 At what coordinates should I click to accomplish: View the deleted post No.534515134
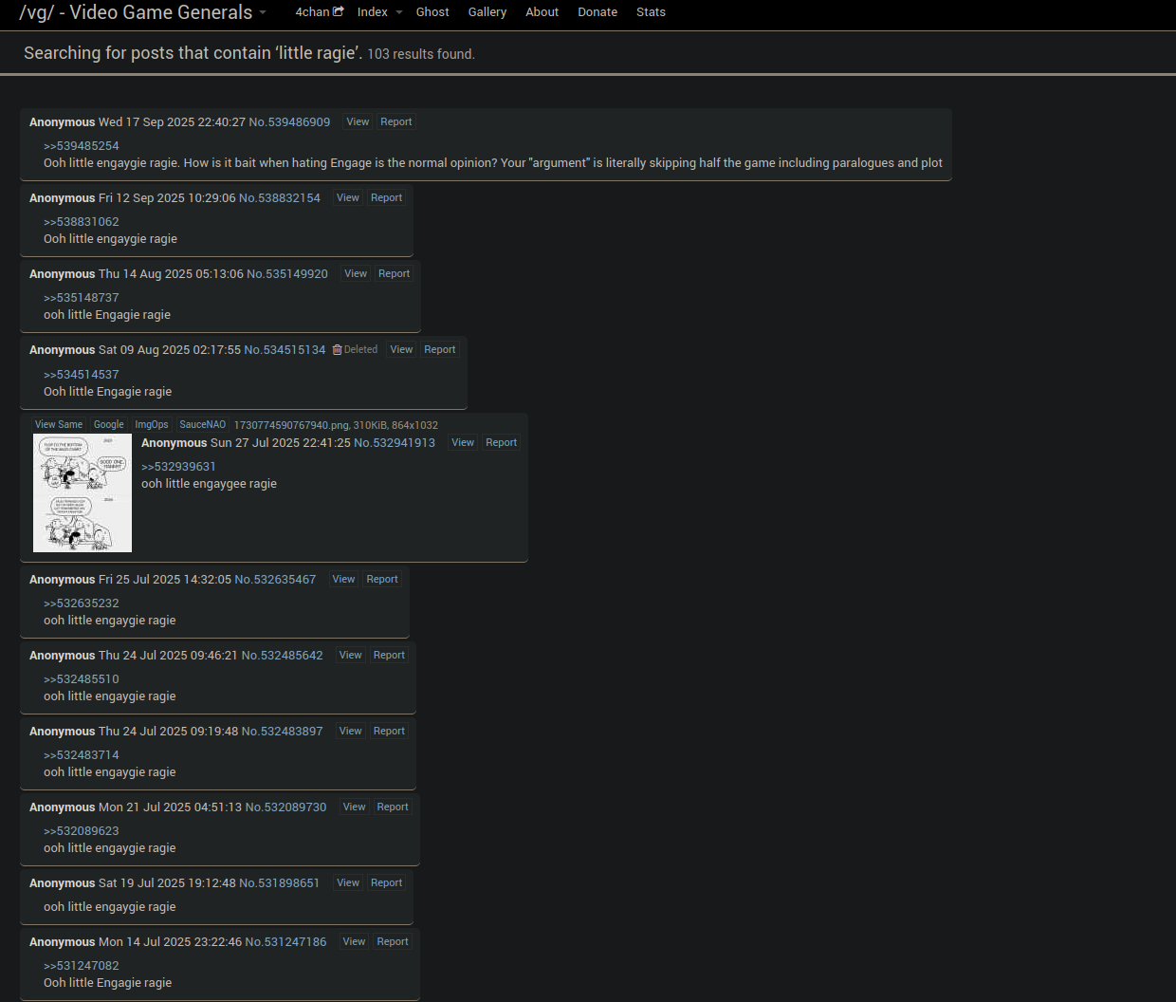point(401,349)
